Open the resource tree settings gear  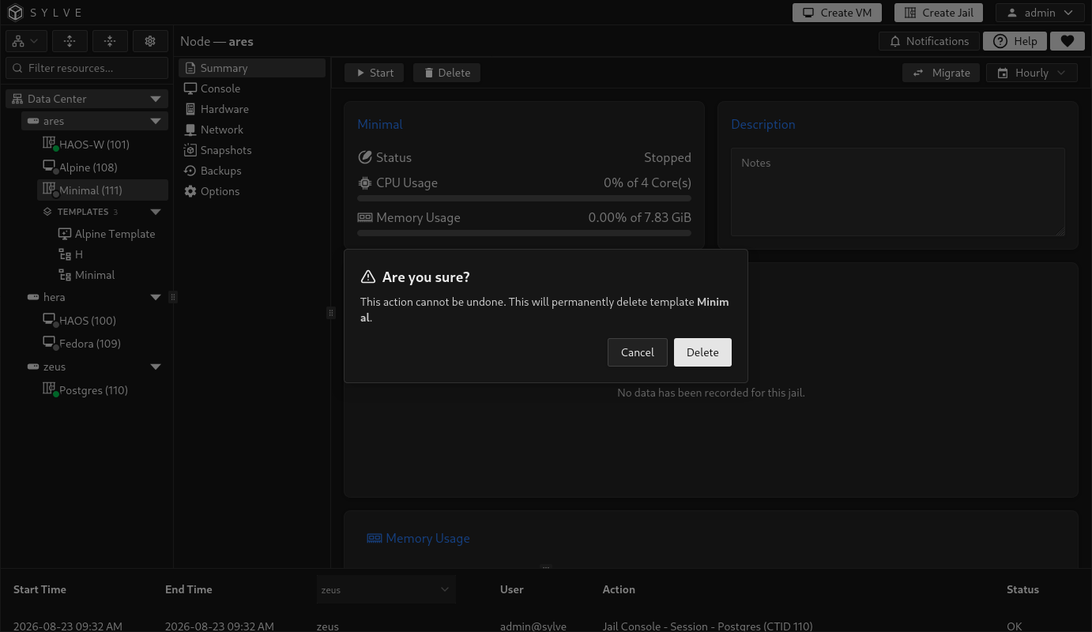coord(150,41)
